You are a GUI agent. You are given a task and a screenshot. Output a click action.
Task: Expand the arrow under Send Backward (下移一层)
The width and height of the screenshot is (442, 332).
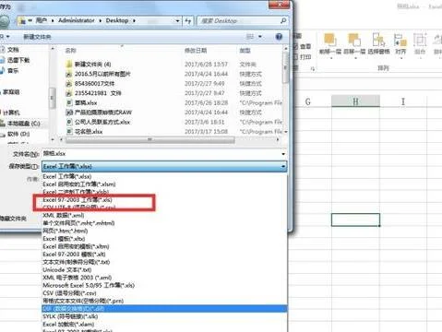tap(355, 57)
